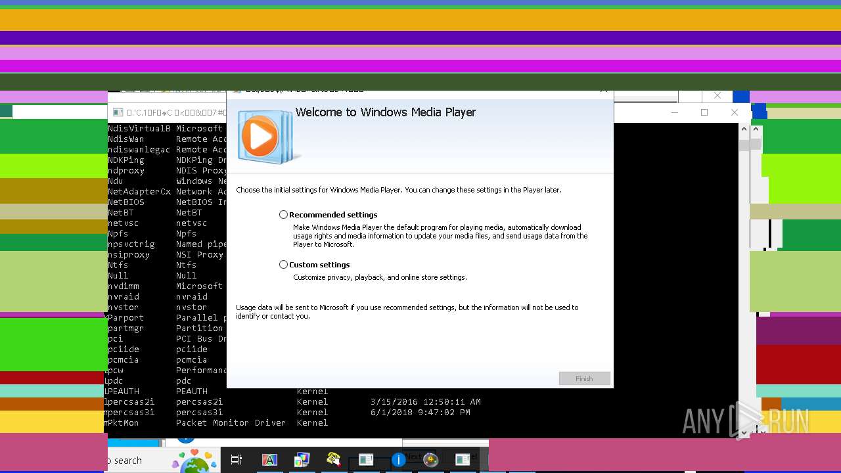Click the console scrollbar thumb
Viewport: 841px width, 473px height.
744,144
